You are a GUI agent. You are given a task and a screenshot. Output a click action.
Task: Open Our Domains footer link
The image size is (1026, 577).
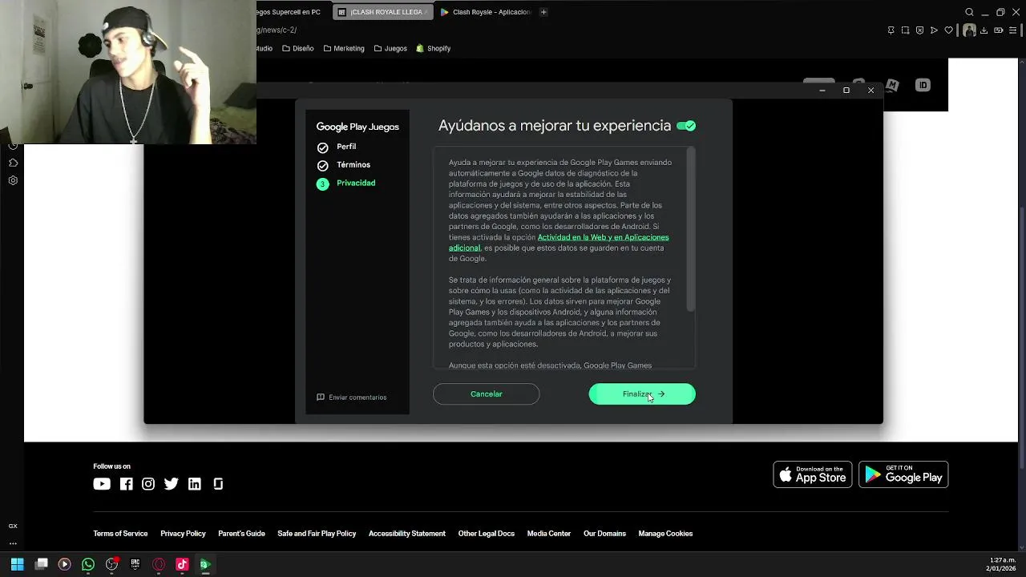(604, 534)
